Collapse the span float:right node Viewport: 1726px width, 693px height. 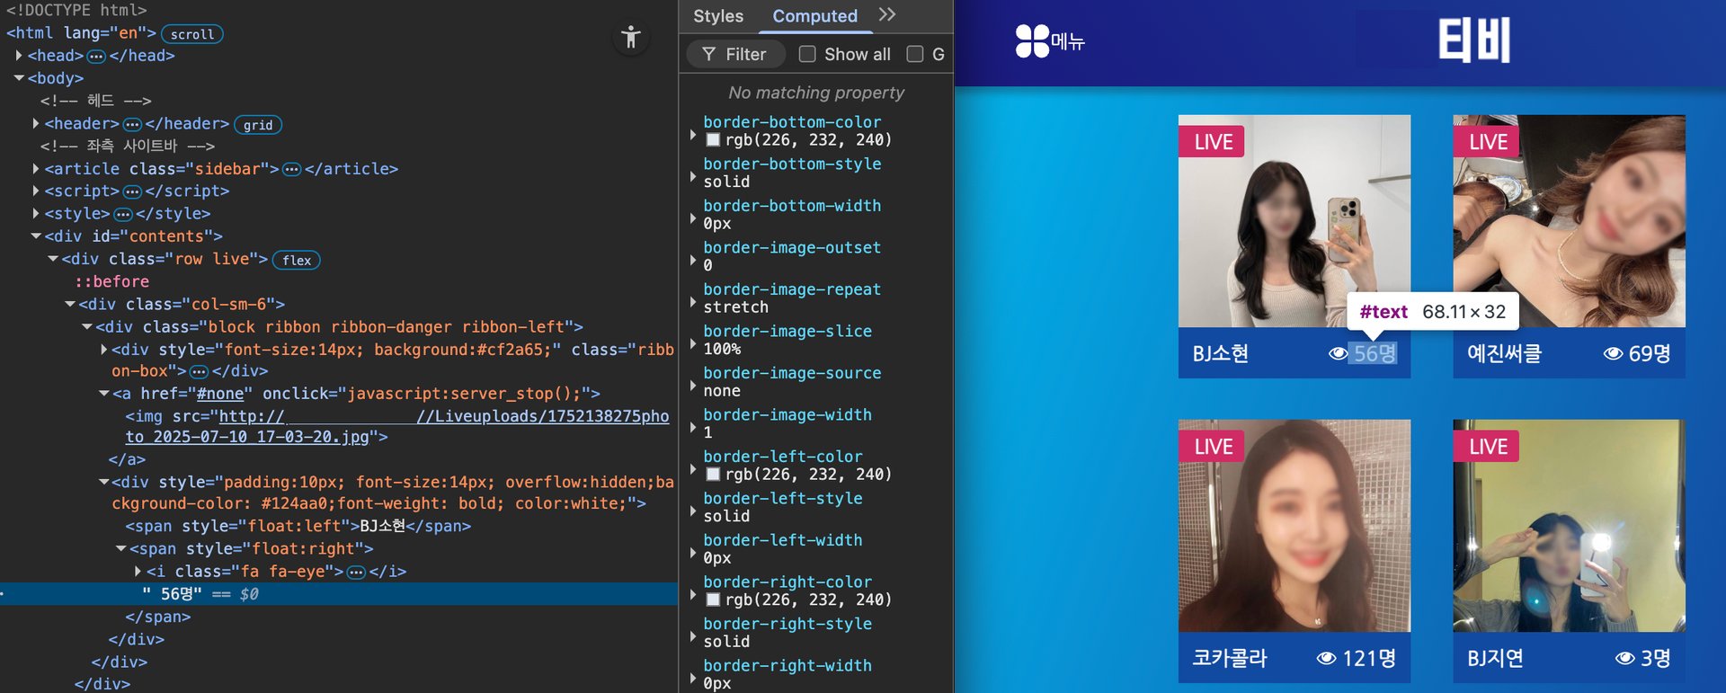pyautogui.click(x=121, y=548)
